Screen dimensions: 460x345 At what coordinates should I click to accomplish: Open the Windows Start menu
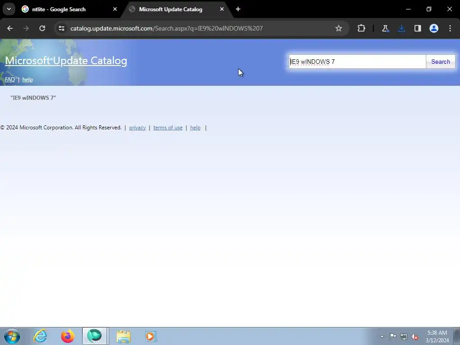(x=12, y=336)
